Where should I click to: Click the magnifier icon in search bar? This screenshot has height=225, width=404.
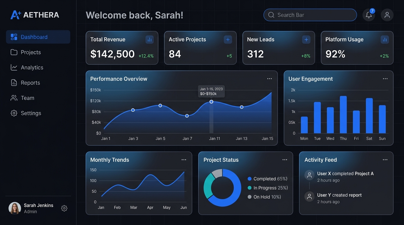coord(271,15)
